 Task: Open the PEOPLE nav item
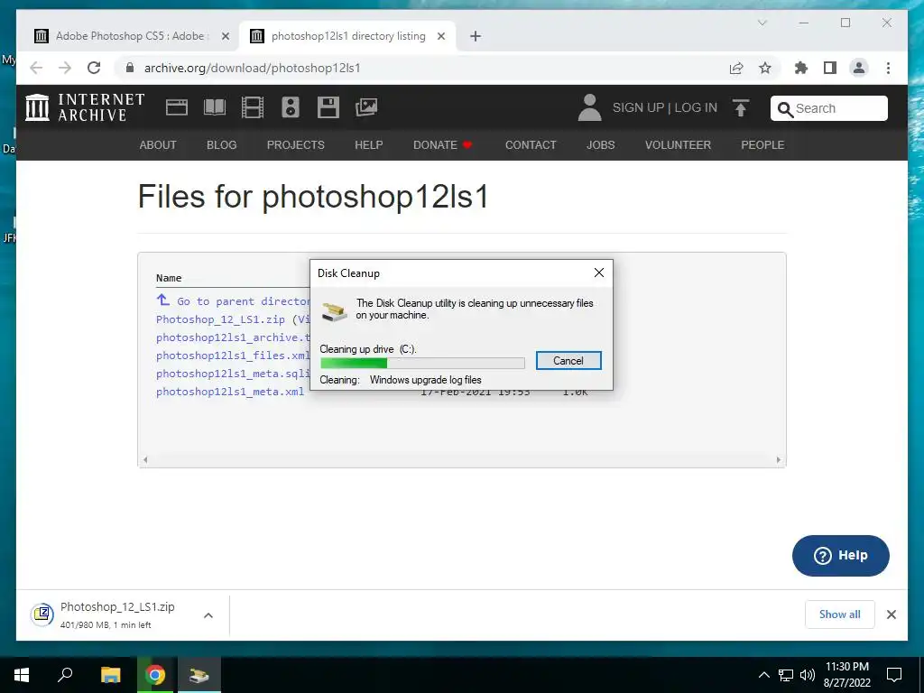pyautogui.click(x=762, y=145)
